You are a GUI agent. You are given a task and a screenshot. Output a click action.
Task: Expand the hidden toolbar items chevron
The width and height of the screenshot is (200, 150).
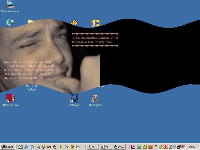point(156,146)
